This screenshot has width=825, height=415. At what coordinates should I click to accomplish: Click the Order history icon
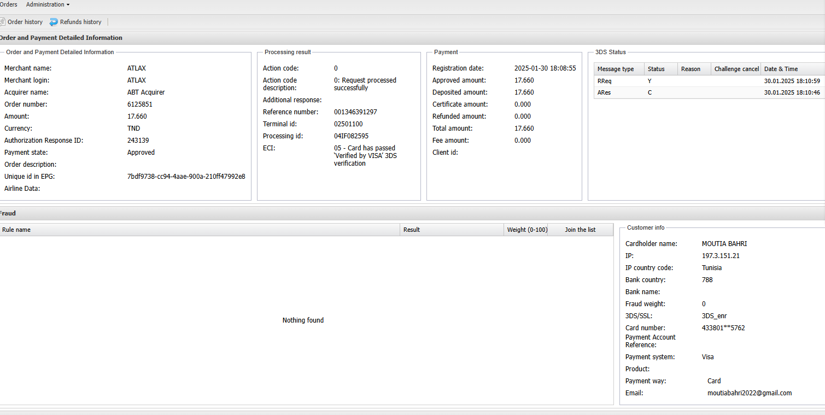click(2, 22)
